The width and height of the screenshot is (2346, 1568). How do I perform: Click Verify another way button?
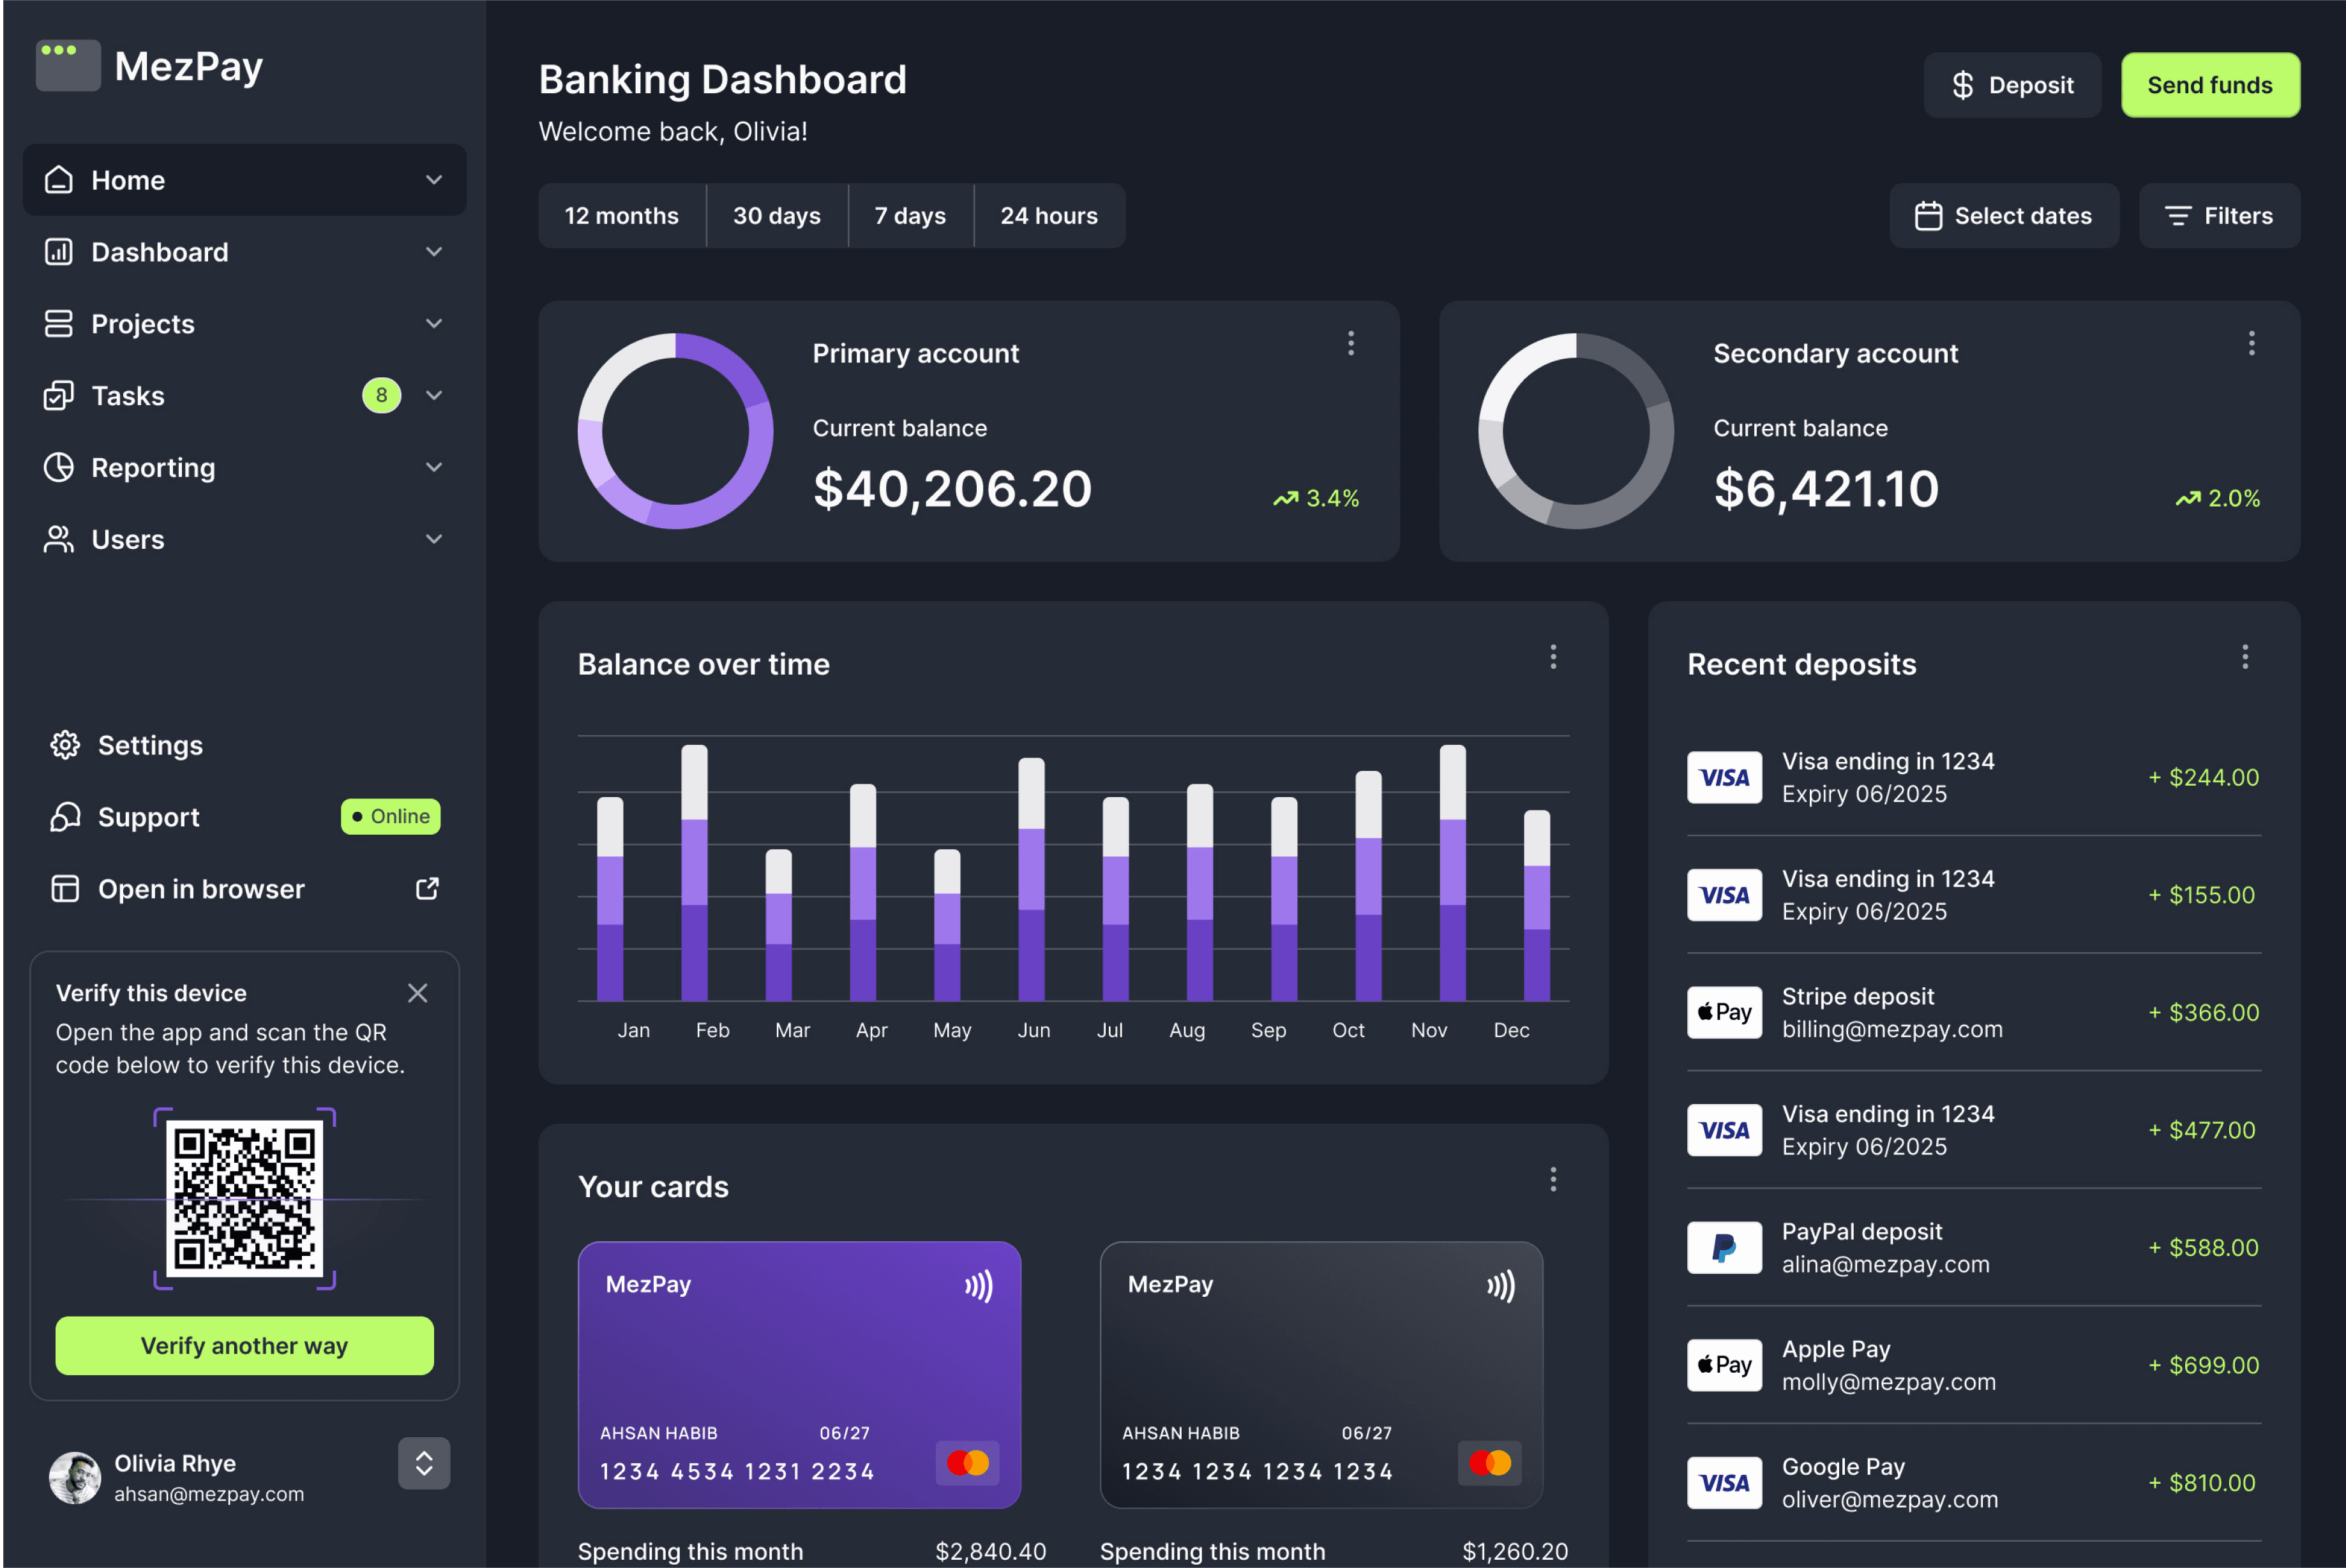tap(245, 1346)
